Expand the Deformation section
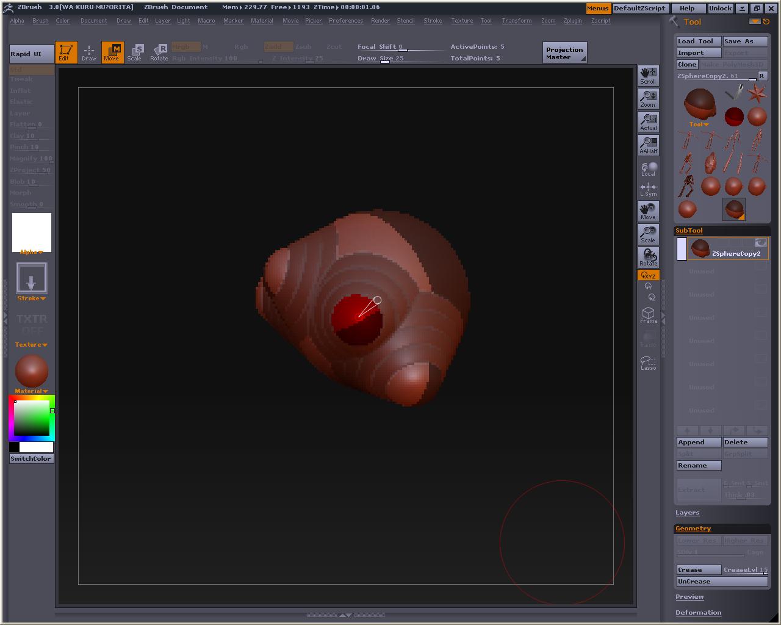This screenshot has height=625, width=781. 698,612
